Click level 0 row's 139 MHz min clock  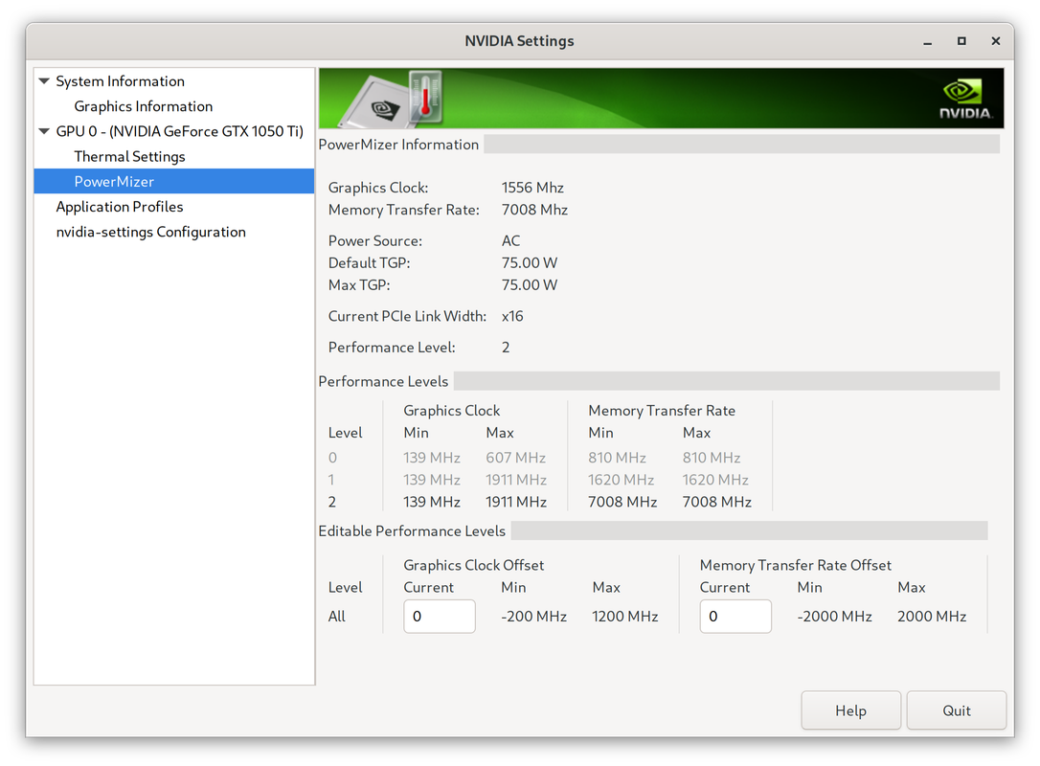click(432, 458)
